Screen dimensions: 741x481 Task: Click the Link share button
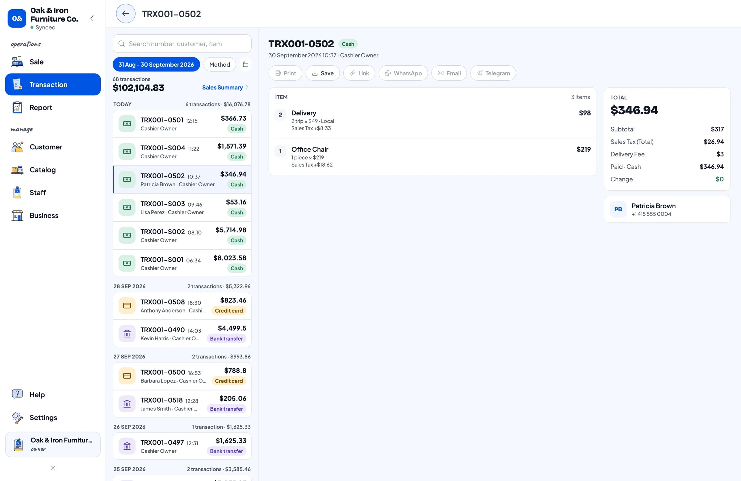(359, 73)
